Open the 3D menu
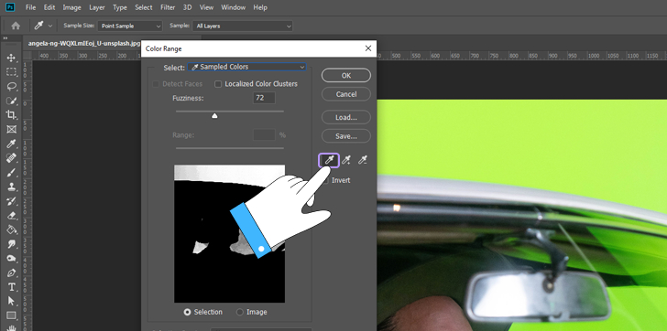 187,7
